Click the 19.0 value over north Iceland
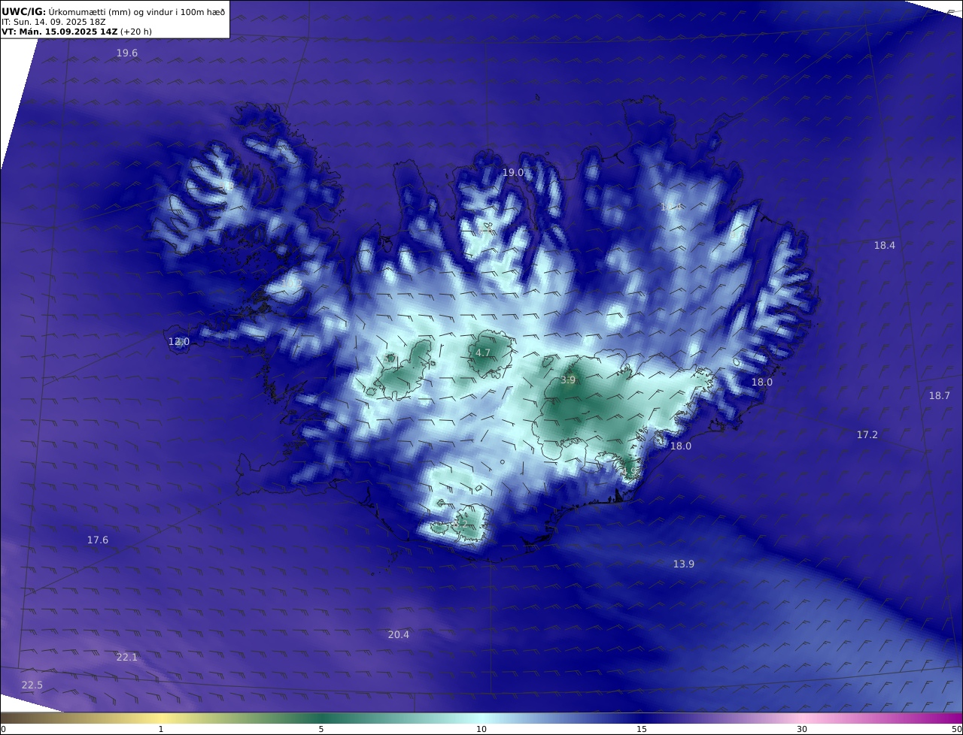This screenshot has width=963, height=735. click(513, 173)
